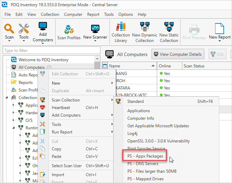Click the calendar column icon beside Name header
The height and width of the screenshot is (183, 232).
pyautogui.click(x=105, y=66)
